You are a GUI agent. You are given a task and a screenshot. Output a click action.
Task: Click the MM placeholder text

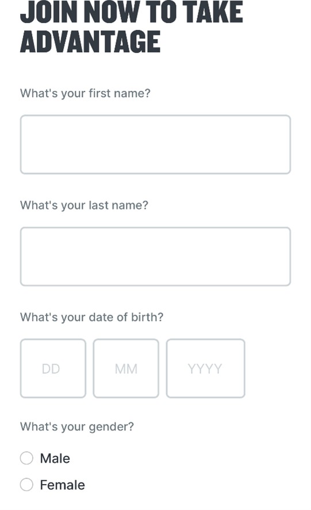(x=126, y=369)
